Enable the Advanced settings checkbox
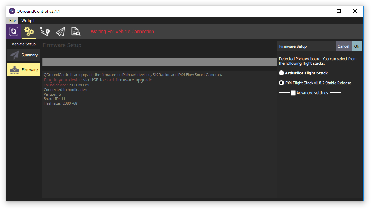The height and width of the screenshot is (209, 371). coord(293,93)
